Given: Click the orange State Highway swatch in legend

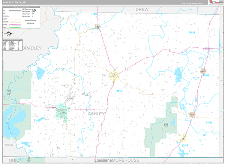Looking at the screenshot, I should [15, 23].
